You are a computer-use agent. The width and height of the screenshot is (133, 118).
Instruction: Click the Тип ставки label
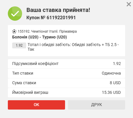tap(23, 73)
